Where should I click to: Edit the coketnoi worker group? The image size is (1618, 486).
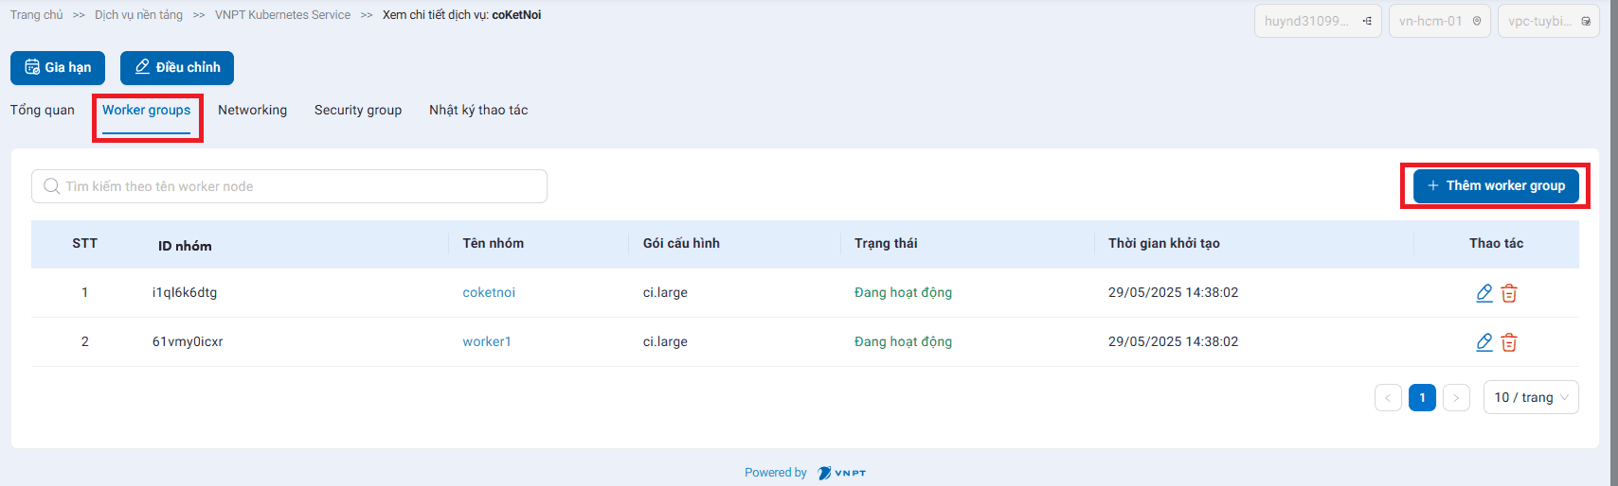point(1484,293)
